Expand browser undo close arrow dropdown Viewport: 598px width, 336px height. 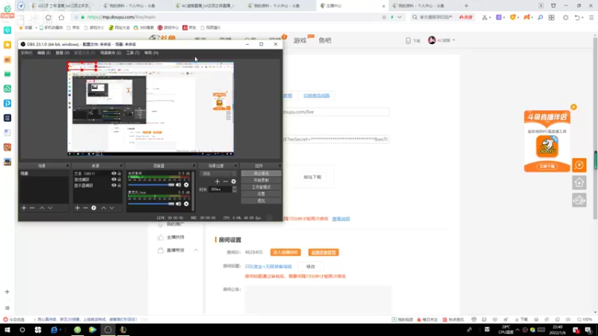pyautogui.click(x=582, y=17)
